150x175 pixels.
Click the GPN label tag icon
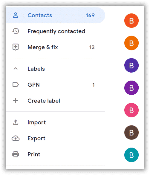click(16, 85)
